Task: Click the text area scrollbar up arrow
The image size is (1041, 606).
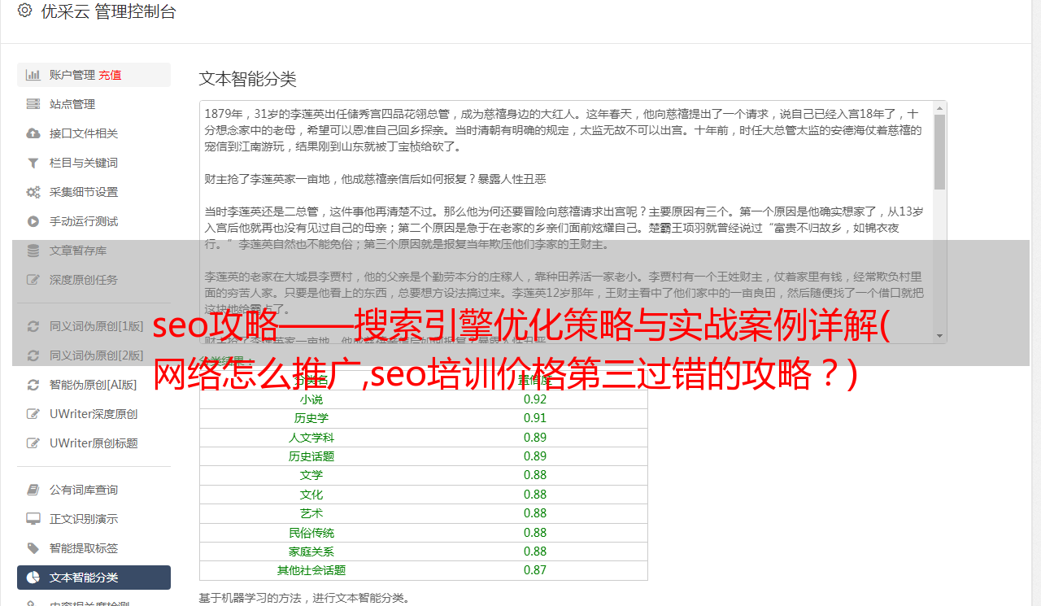Action: point(939,107)
